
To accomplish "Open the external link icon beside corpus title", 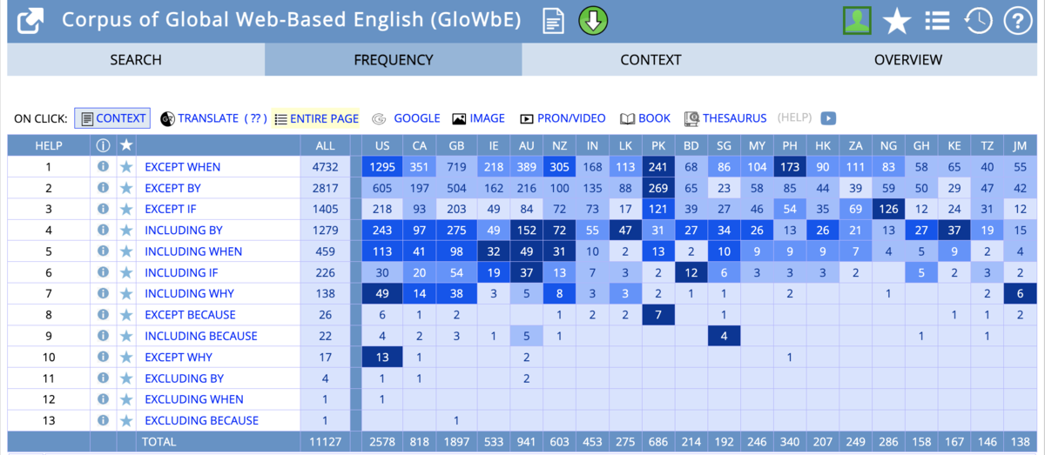I will click(x=31, y=20).
